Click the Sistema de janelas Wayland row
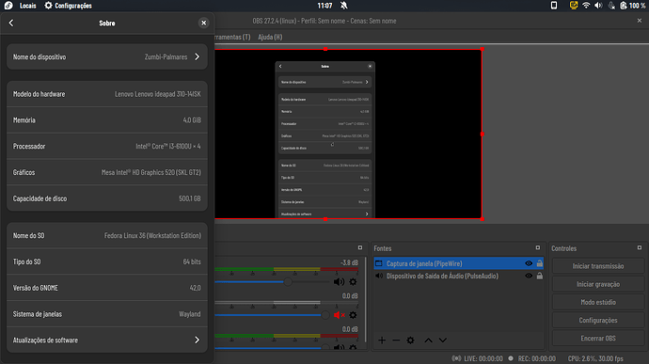Screen dimensions: 649x364 (107, 314)
